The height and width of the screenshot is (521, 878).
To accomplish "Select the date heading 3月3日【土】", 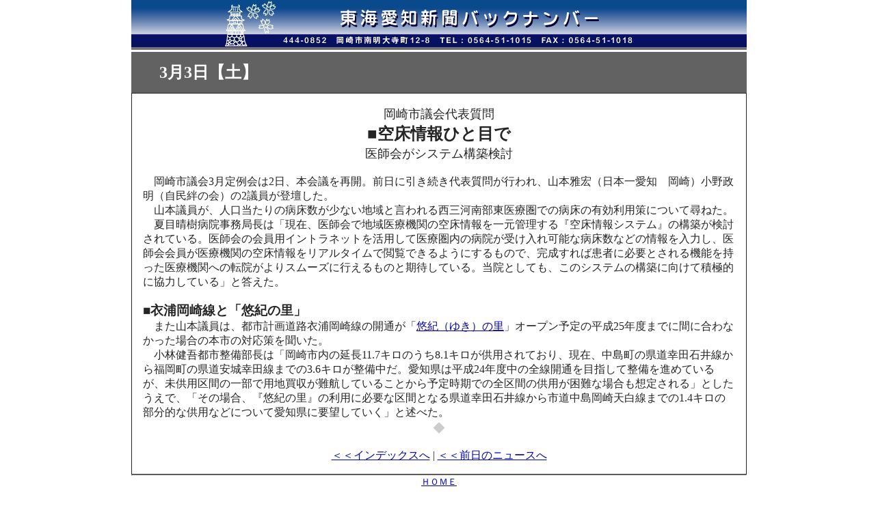I will click(x=209, y=72).
